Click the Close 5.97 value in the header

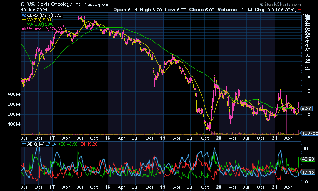point(202,10)
